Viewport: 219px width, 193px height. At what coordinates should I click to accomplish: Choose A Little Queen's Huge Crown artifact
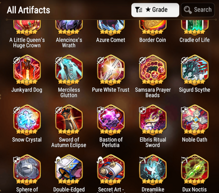(27, 28)
